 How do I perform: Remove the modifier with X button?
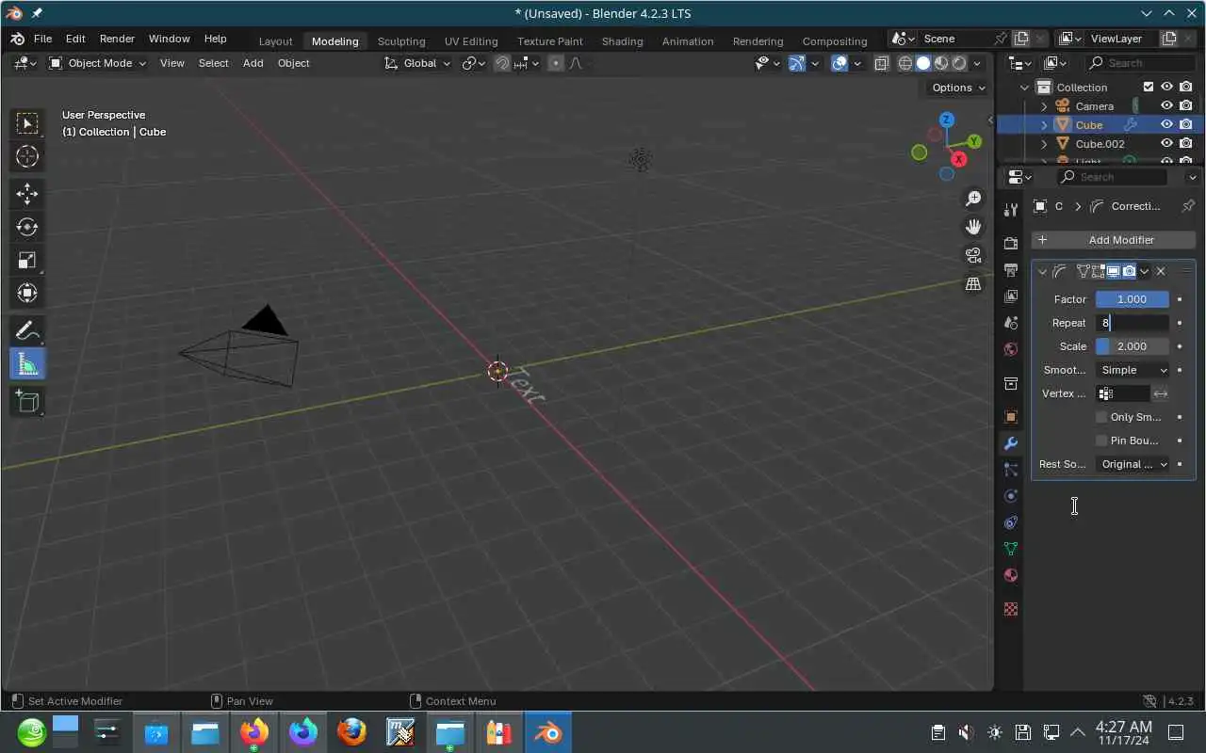click(1161, 271)
